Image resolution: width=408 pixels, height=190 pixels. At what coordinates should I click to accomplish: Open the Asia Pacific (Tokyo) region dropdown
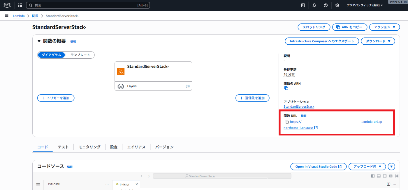[365, 5]
